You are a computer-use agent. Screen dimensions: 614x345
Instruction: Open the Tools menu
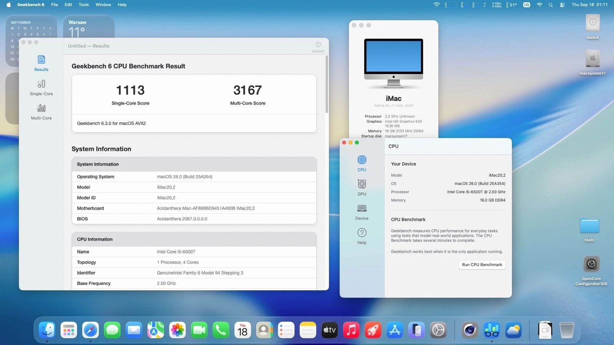pyautogui.click(x=84, y=5)
